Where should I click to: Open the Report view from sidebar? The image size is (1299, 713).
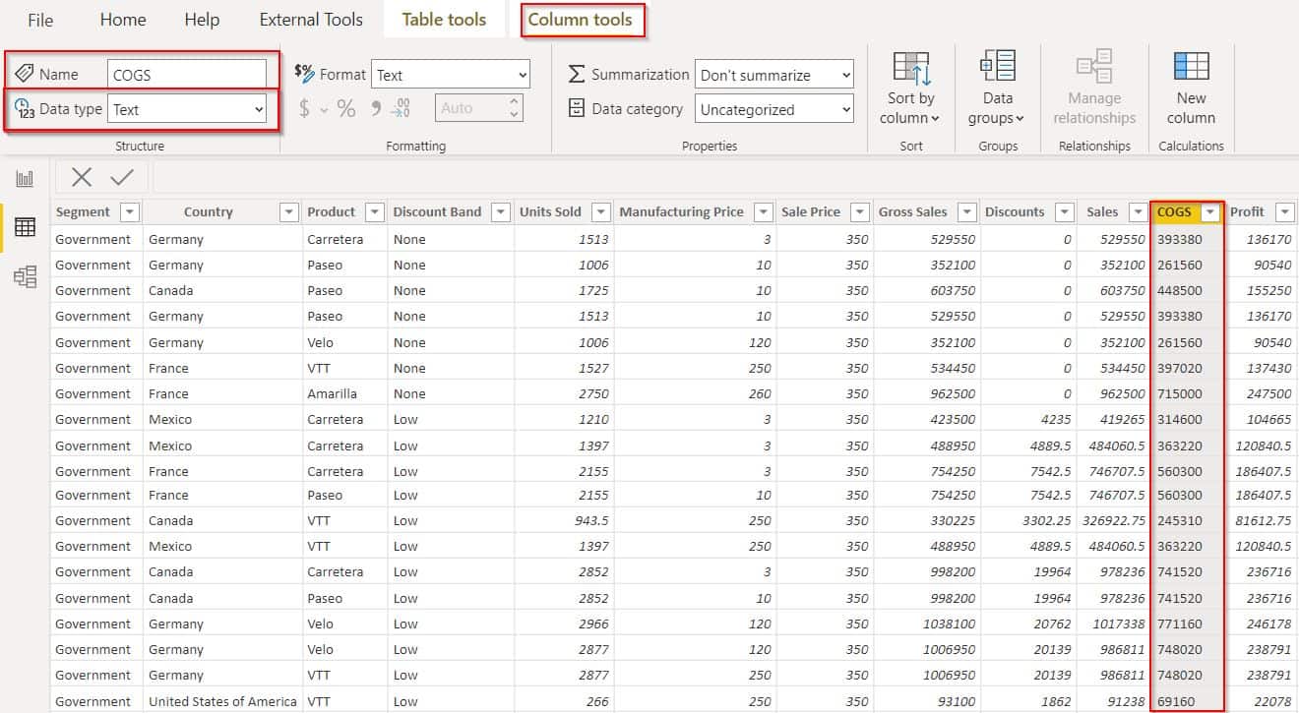point(25,178)
